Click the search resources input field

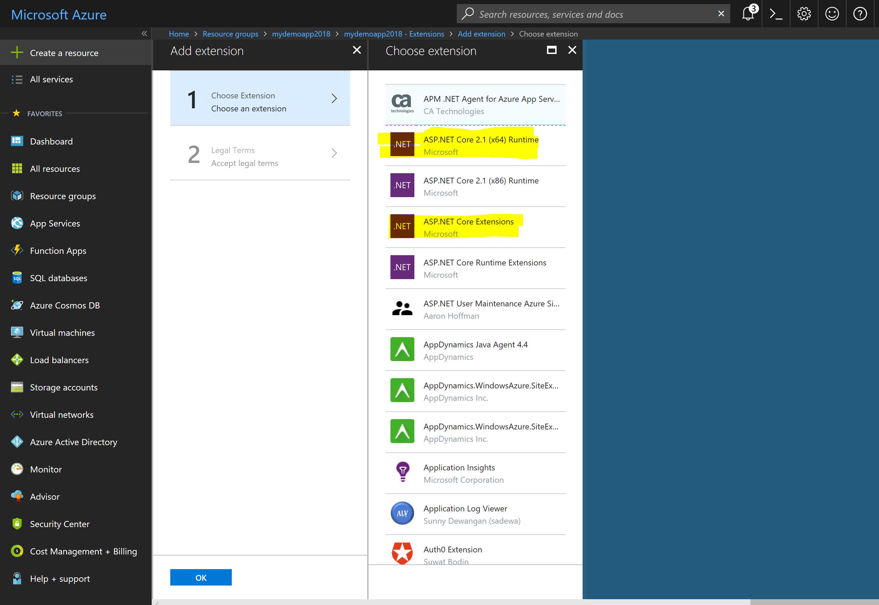pyautogui.click(x=592, y=14)
